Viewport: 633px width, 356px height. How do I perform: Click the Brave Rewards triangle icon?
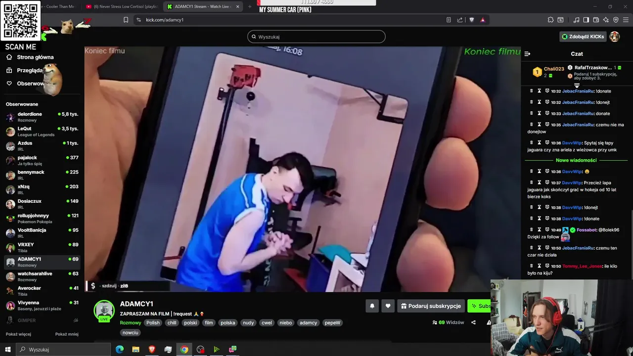coord(483,20)
